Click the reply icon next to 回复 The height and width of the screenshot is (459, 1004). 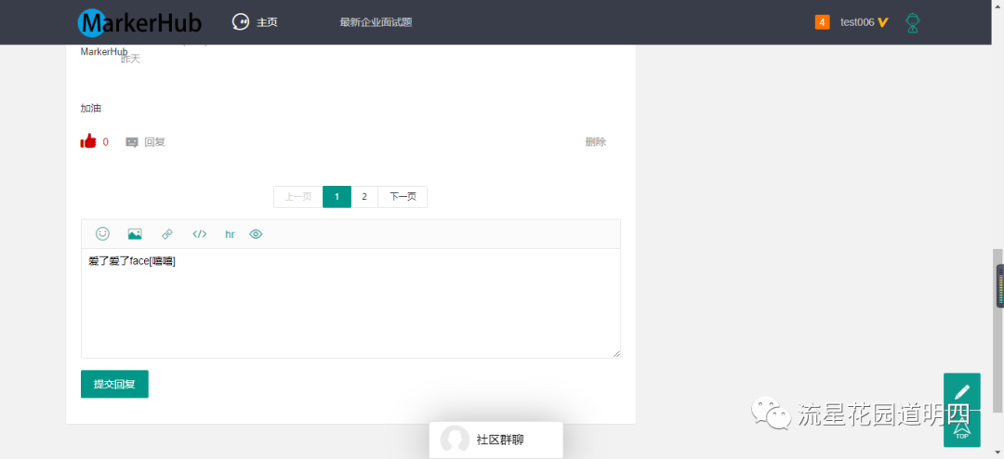[132, 142]
